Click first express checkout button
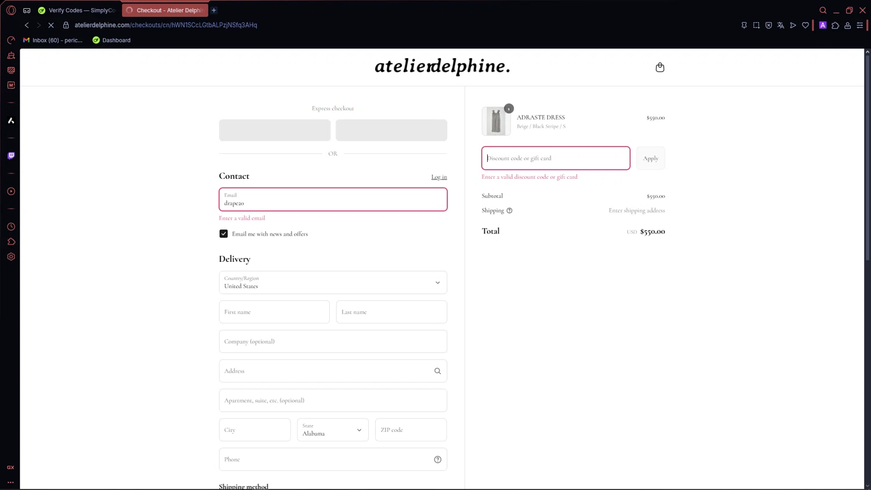Screen dimensions: 871x490 (275, 130)
